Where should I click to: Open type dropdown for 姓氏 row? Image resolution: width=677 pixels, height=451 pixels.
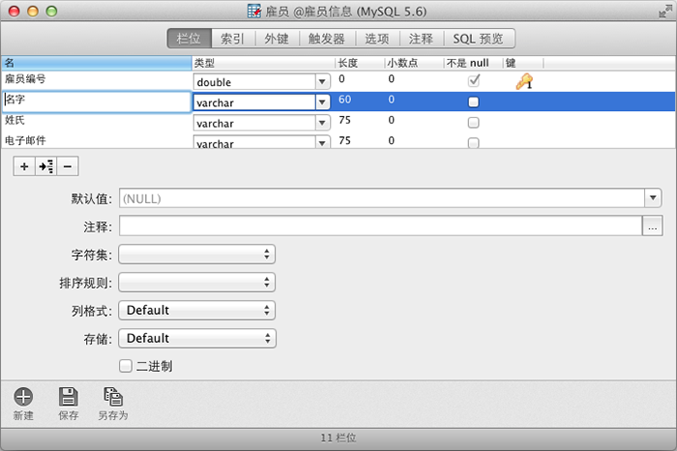tap(322, 123)
